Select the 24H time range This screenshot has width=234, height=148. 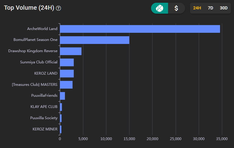click(197, 8)
